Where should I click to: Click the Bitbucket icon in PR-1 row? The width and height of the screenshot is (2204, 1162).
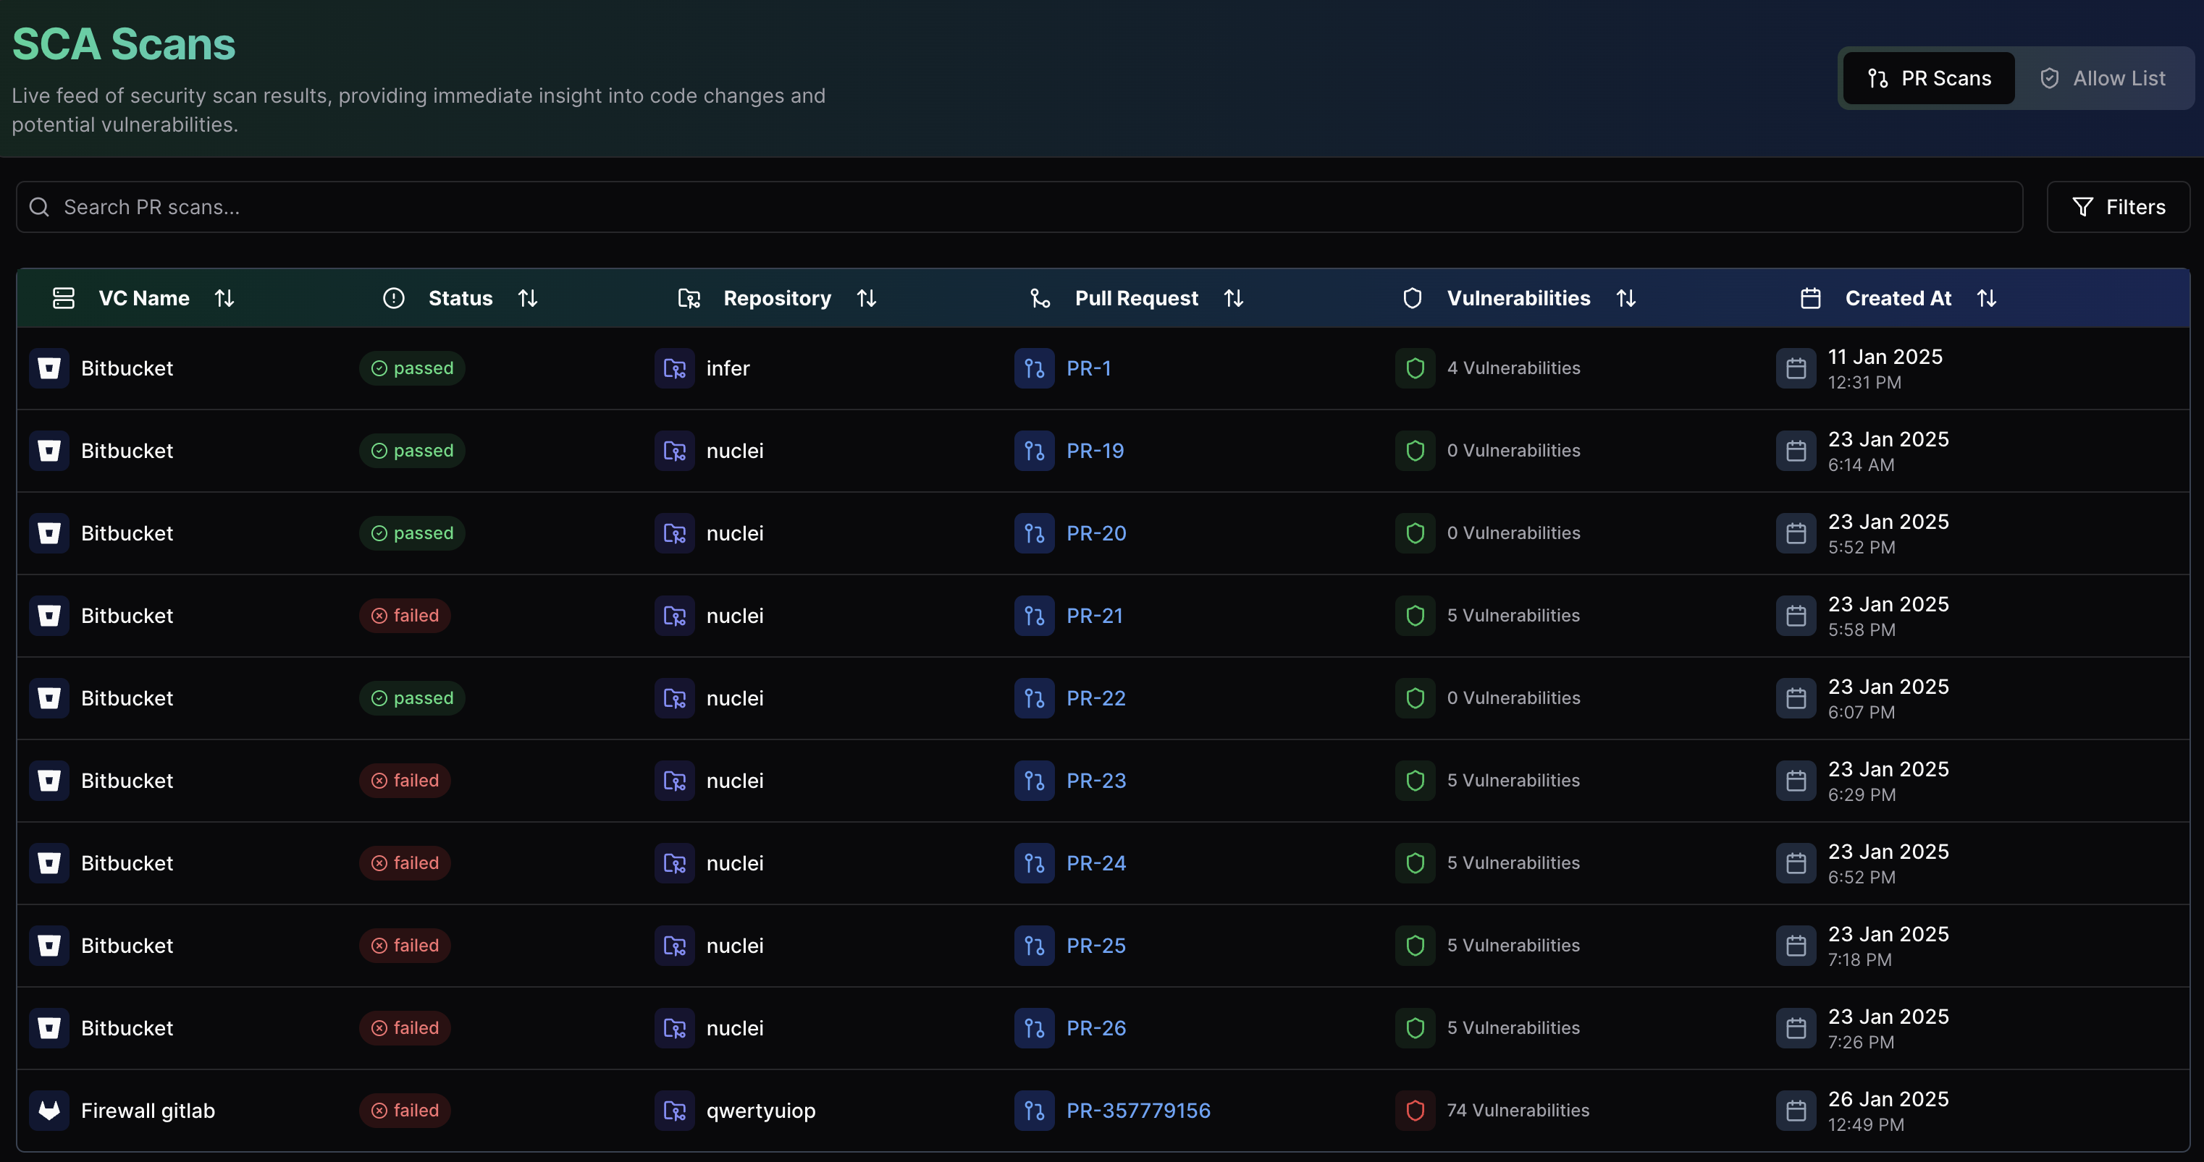[49, 368]
